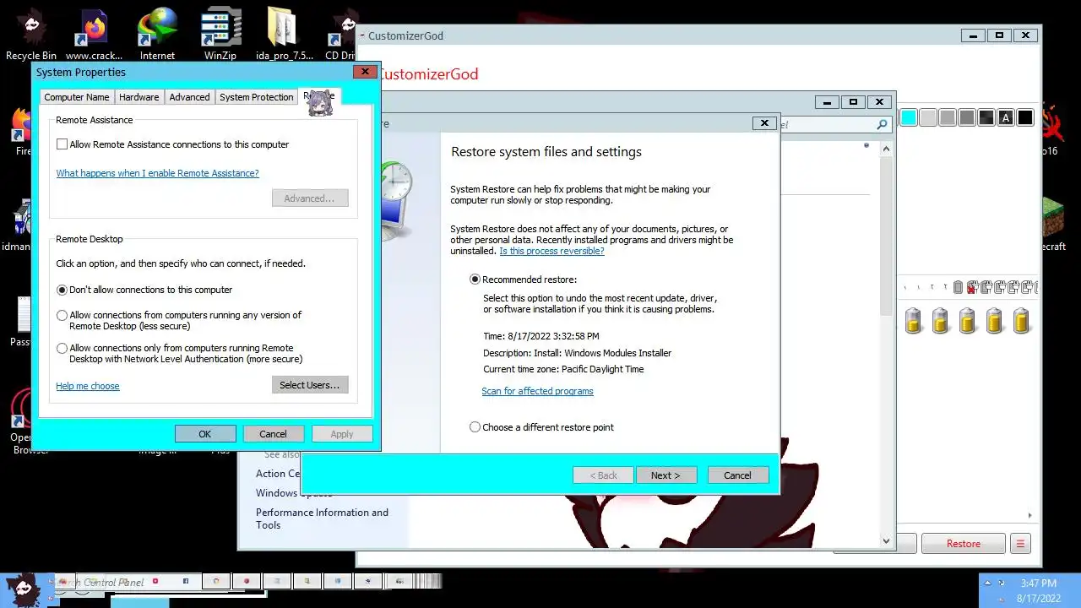Open the Recycle Bin desktop icon

coord(31,34)
